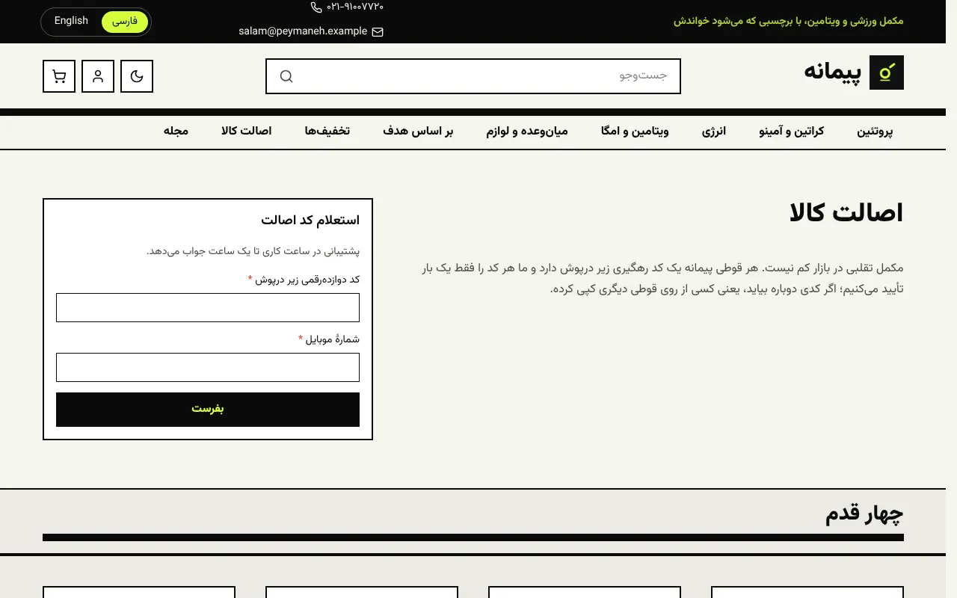Viewport: 957px width, 598px height.
Task: Focus the جست‌وجو search field
Action: coord(473,76)
